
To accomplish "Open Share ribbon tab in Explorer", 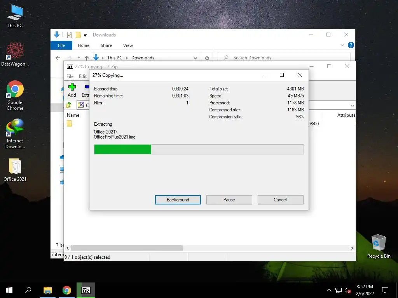I will 106,45.
